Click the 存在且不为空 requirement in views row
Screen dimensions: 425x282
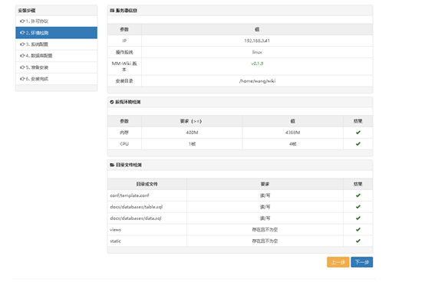265,229
